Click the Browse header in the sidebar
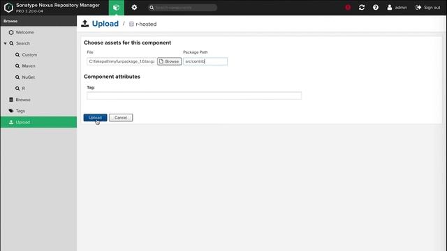Viewport: 447px width, 251px height. [x=10, y=21]
